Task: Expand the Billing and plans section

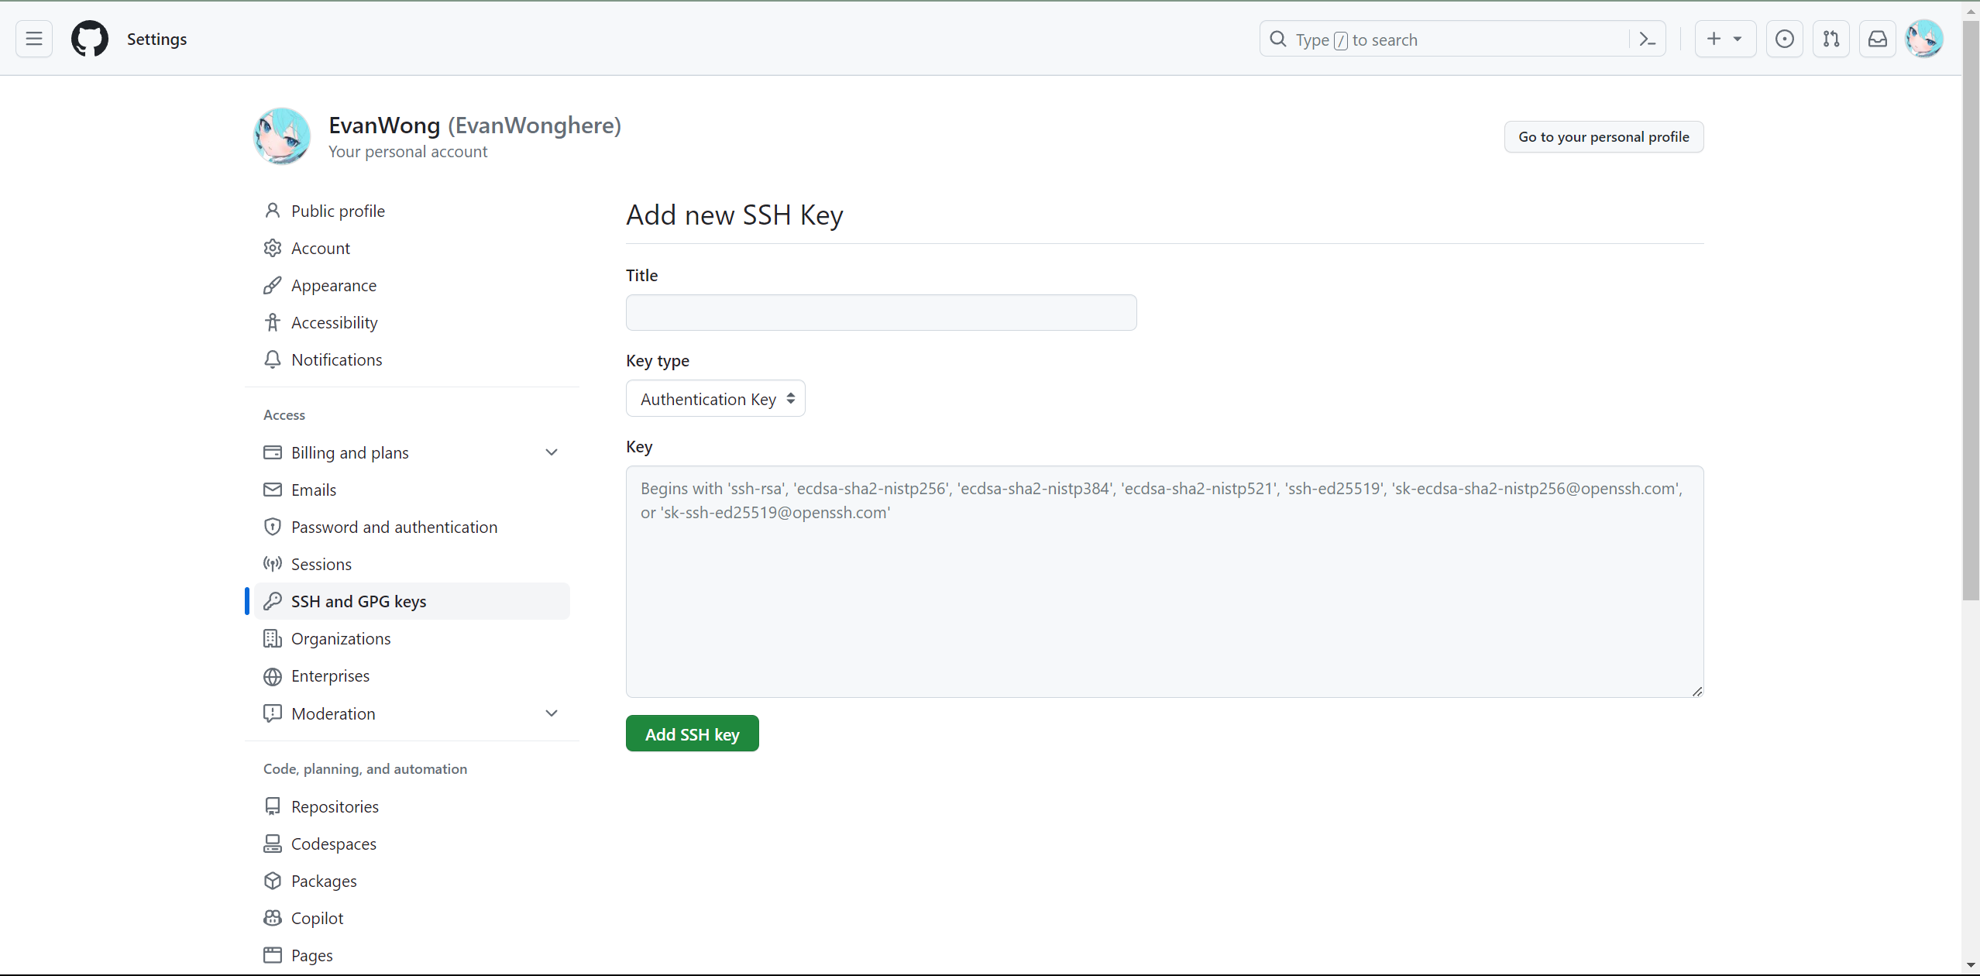Action: (552, 452)
